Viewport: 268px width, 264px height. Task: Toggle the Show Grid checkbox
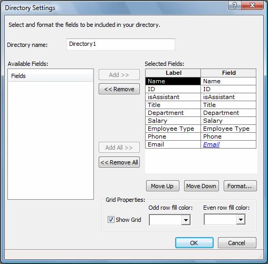(x=111, y=219)
